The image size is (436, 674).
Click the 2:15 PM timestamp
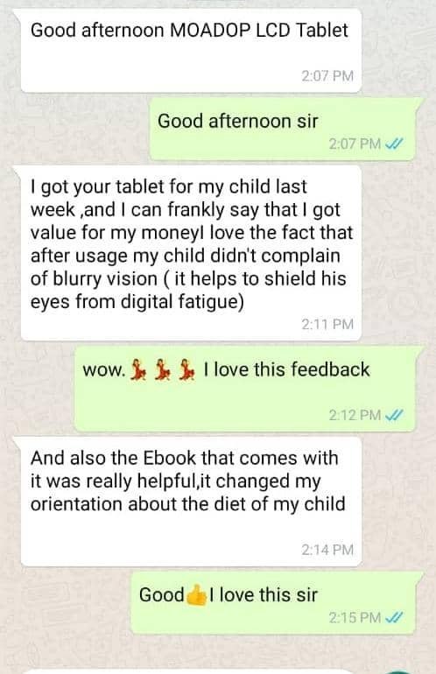click(x=355, y=618)
